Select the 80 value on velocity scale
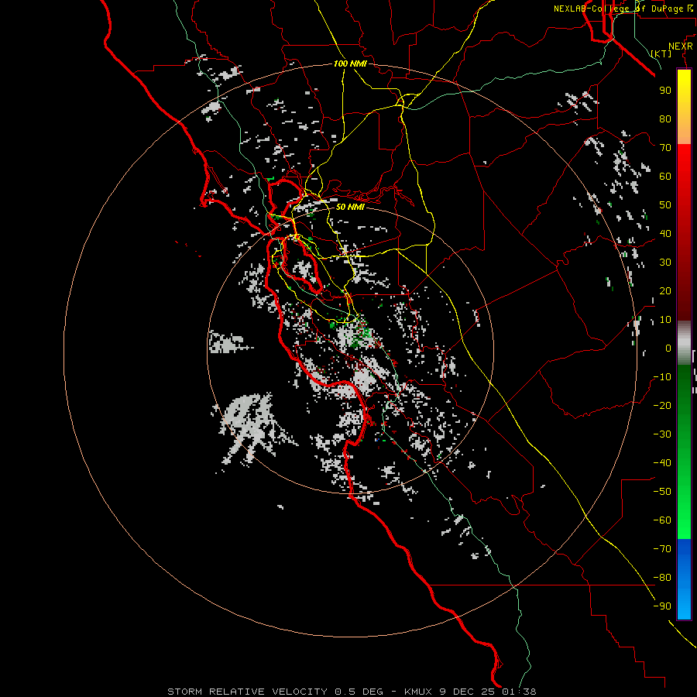697x697 pixels. (x=665, y=119)
